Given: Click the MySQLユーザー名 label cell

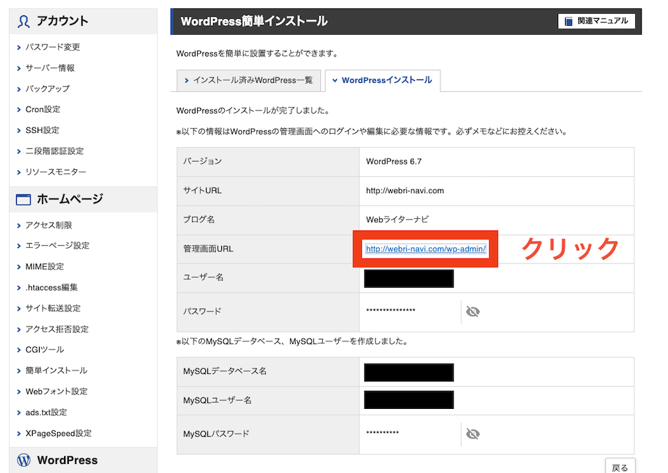Looking at the screenshot, I should point(268,401).
